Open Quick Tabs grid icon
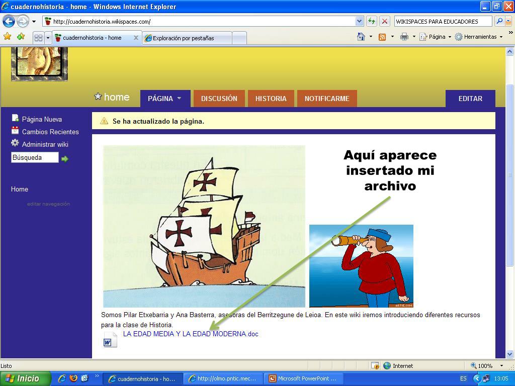515x386 pixels. point(38,38)
